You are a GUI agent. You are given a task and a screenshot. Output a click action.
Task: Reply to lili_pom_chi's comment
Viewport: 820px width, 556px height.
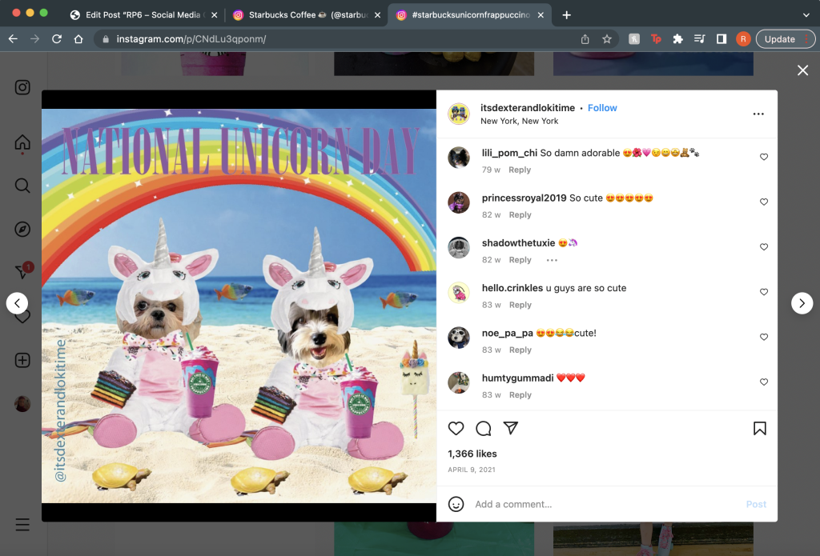(520, 170)
